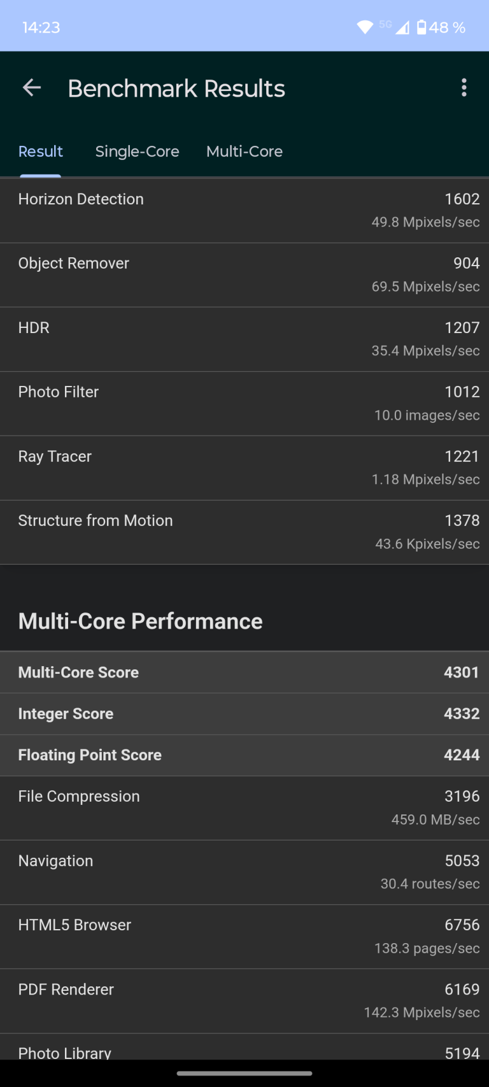Viewport: 489px width, 1087px height.
Task: Switch to the Multi-Core tab
Action: [x=244, y=152]
